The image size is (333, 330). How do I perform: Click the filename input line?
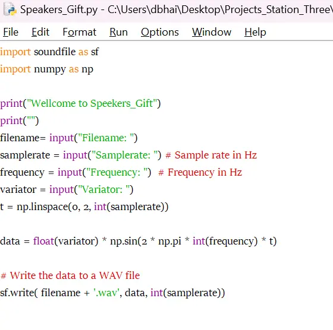tap(69, 138)
